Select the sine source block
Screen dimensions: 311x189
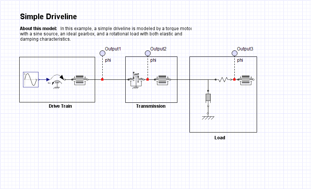pyautogui.click(x=31, y=79)
